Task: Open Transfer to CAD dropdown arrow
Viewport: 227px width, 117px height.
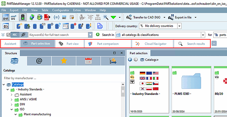Action: pos(164,17)
